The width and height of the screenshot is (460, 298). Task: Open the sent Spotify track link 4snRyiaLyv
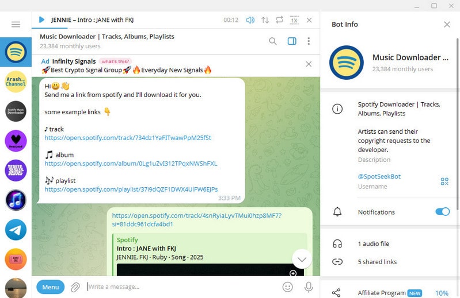point(196,220)
